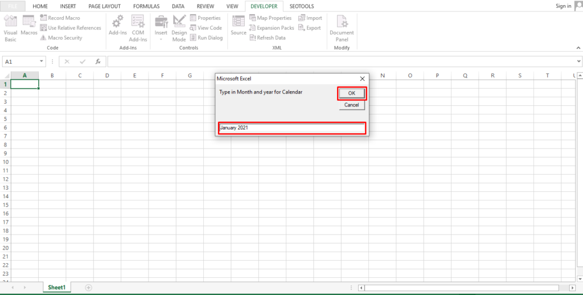
Task: Click Cancel in the Microsoft Excel dialog
Action: click(352, 105)
